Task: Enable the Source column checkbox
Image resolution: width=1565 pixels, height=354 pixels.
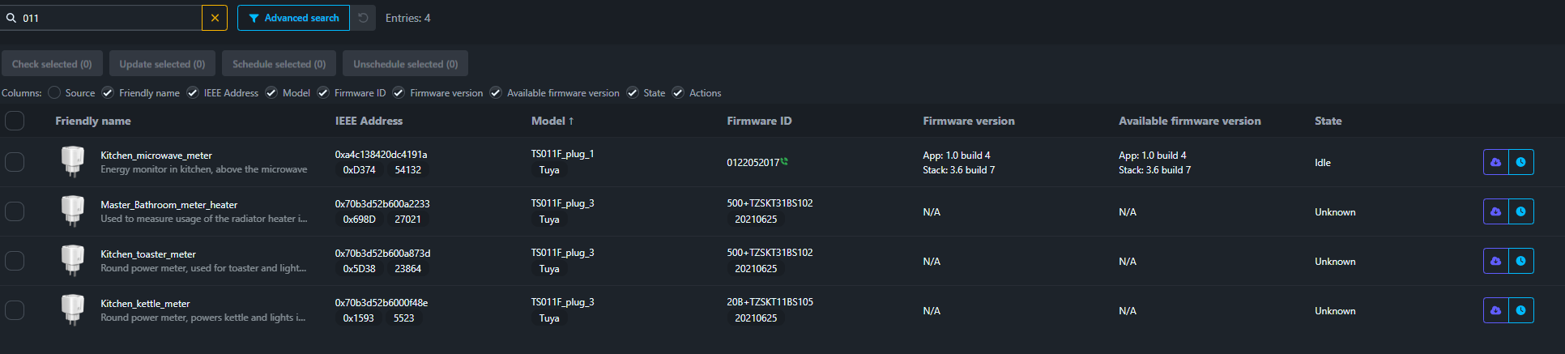Action: point(54,92)
